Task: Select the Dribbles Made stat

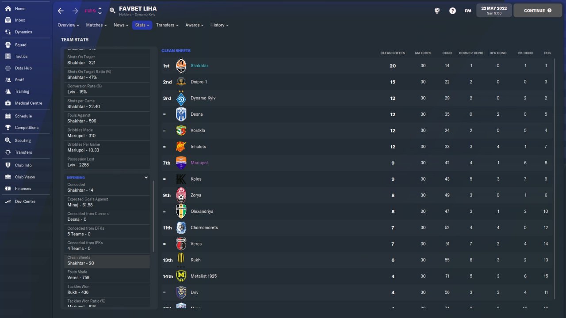Action: tap(108, 133)
